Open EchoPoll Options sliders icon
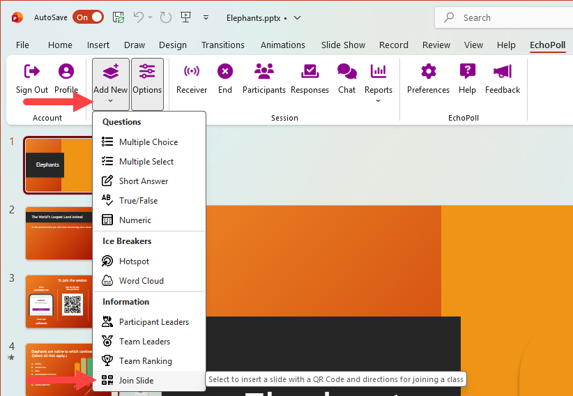The image size is (573, 396). [x=147, y=71]
